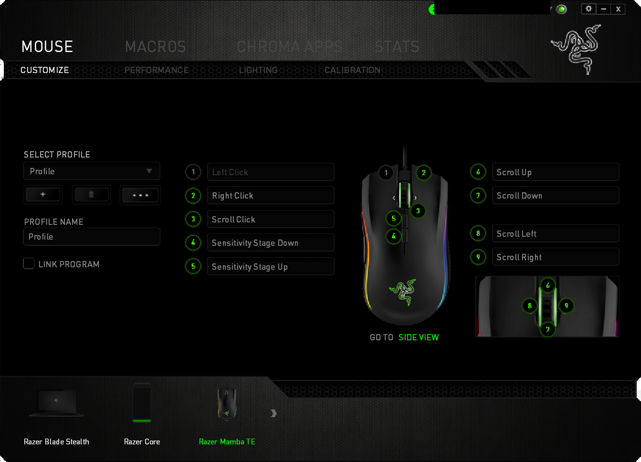
Task: Switch to the Stats tab
Action: tap(397, 46)
